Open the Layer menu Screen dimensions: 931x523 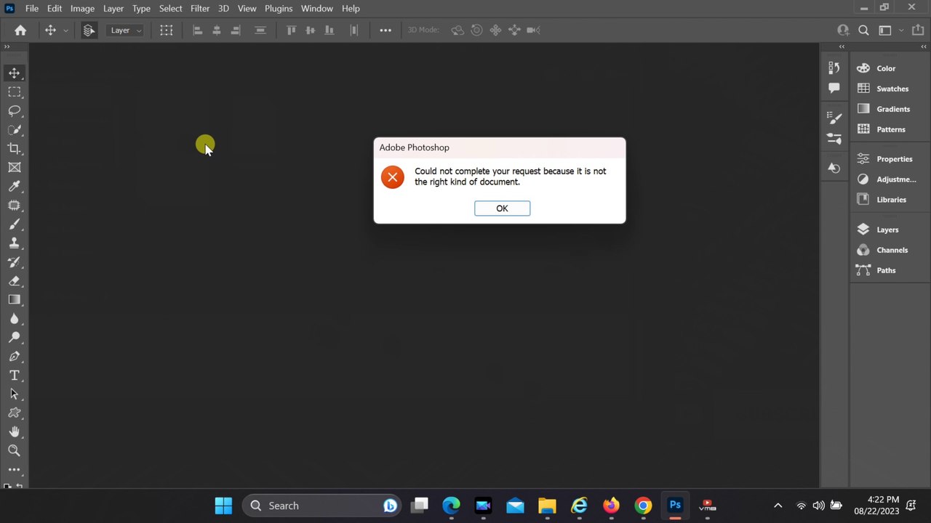(x=113, y=8)
